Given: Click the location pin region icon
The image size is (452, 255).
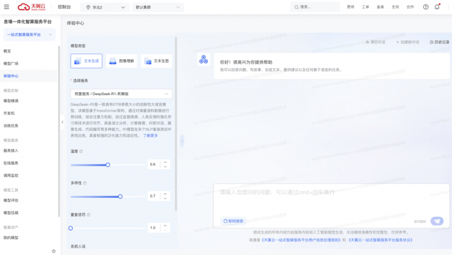Looking at the screenshot, I should click(88, 7).
